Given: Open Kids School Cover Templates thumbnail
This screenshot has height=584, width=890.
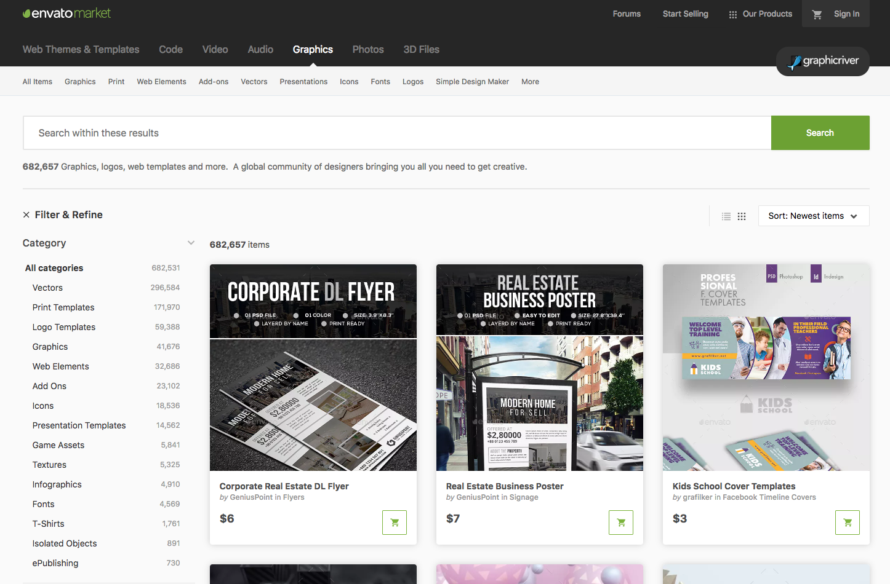Looking at the screenshot, I should pos(766,368).
